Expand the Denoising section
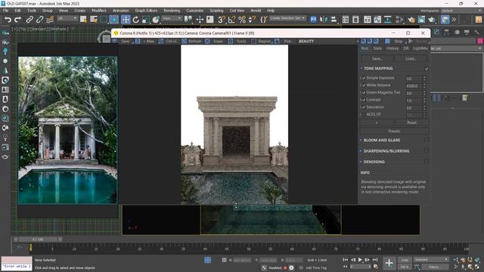The height and width of the screenshot is (272, 484). coord(361,162)
